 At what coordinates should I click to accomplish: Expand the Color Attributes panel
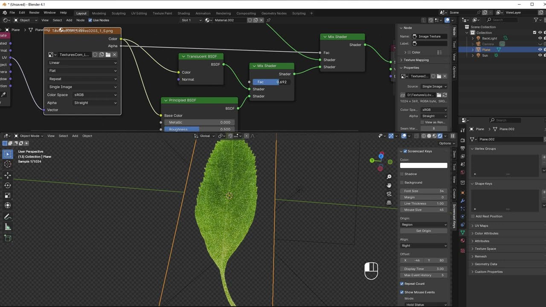(486, 233)
